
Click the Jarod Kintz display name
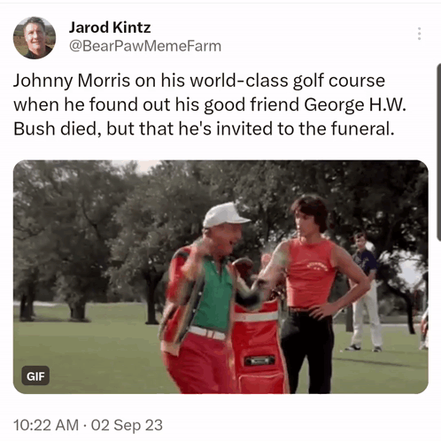pyautogui.click(x=110, y=27)
